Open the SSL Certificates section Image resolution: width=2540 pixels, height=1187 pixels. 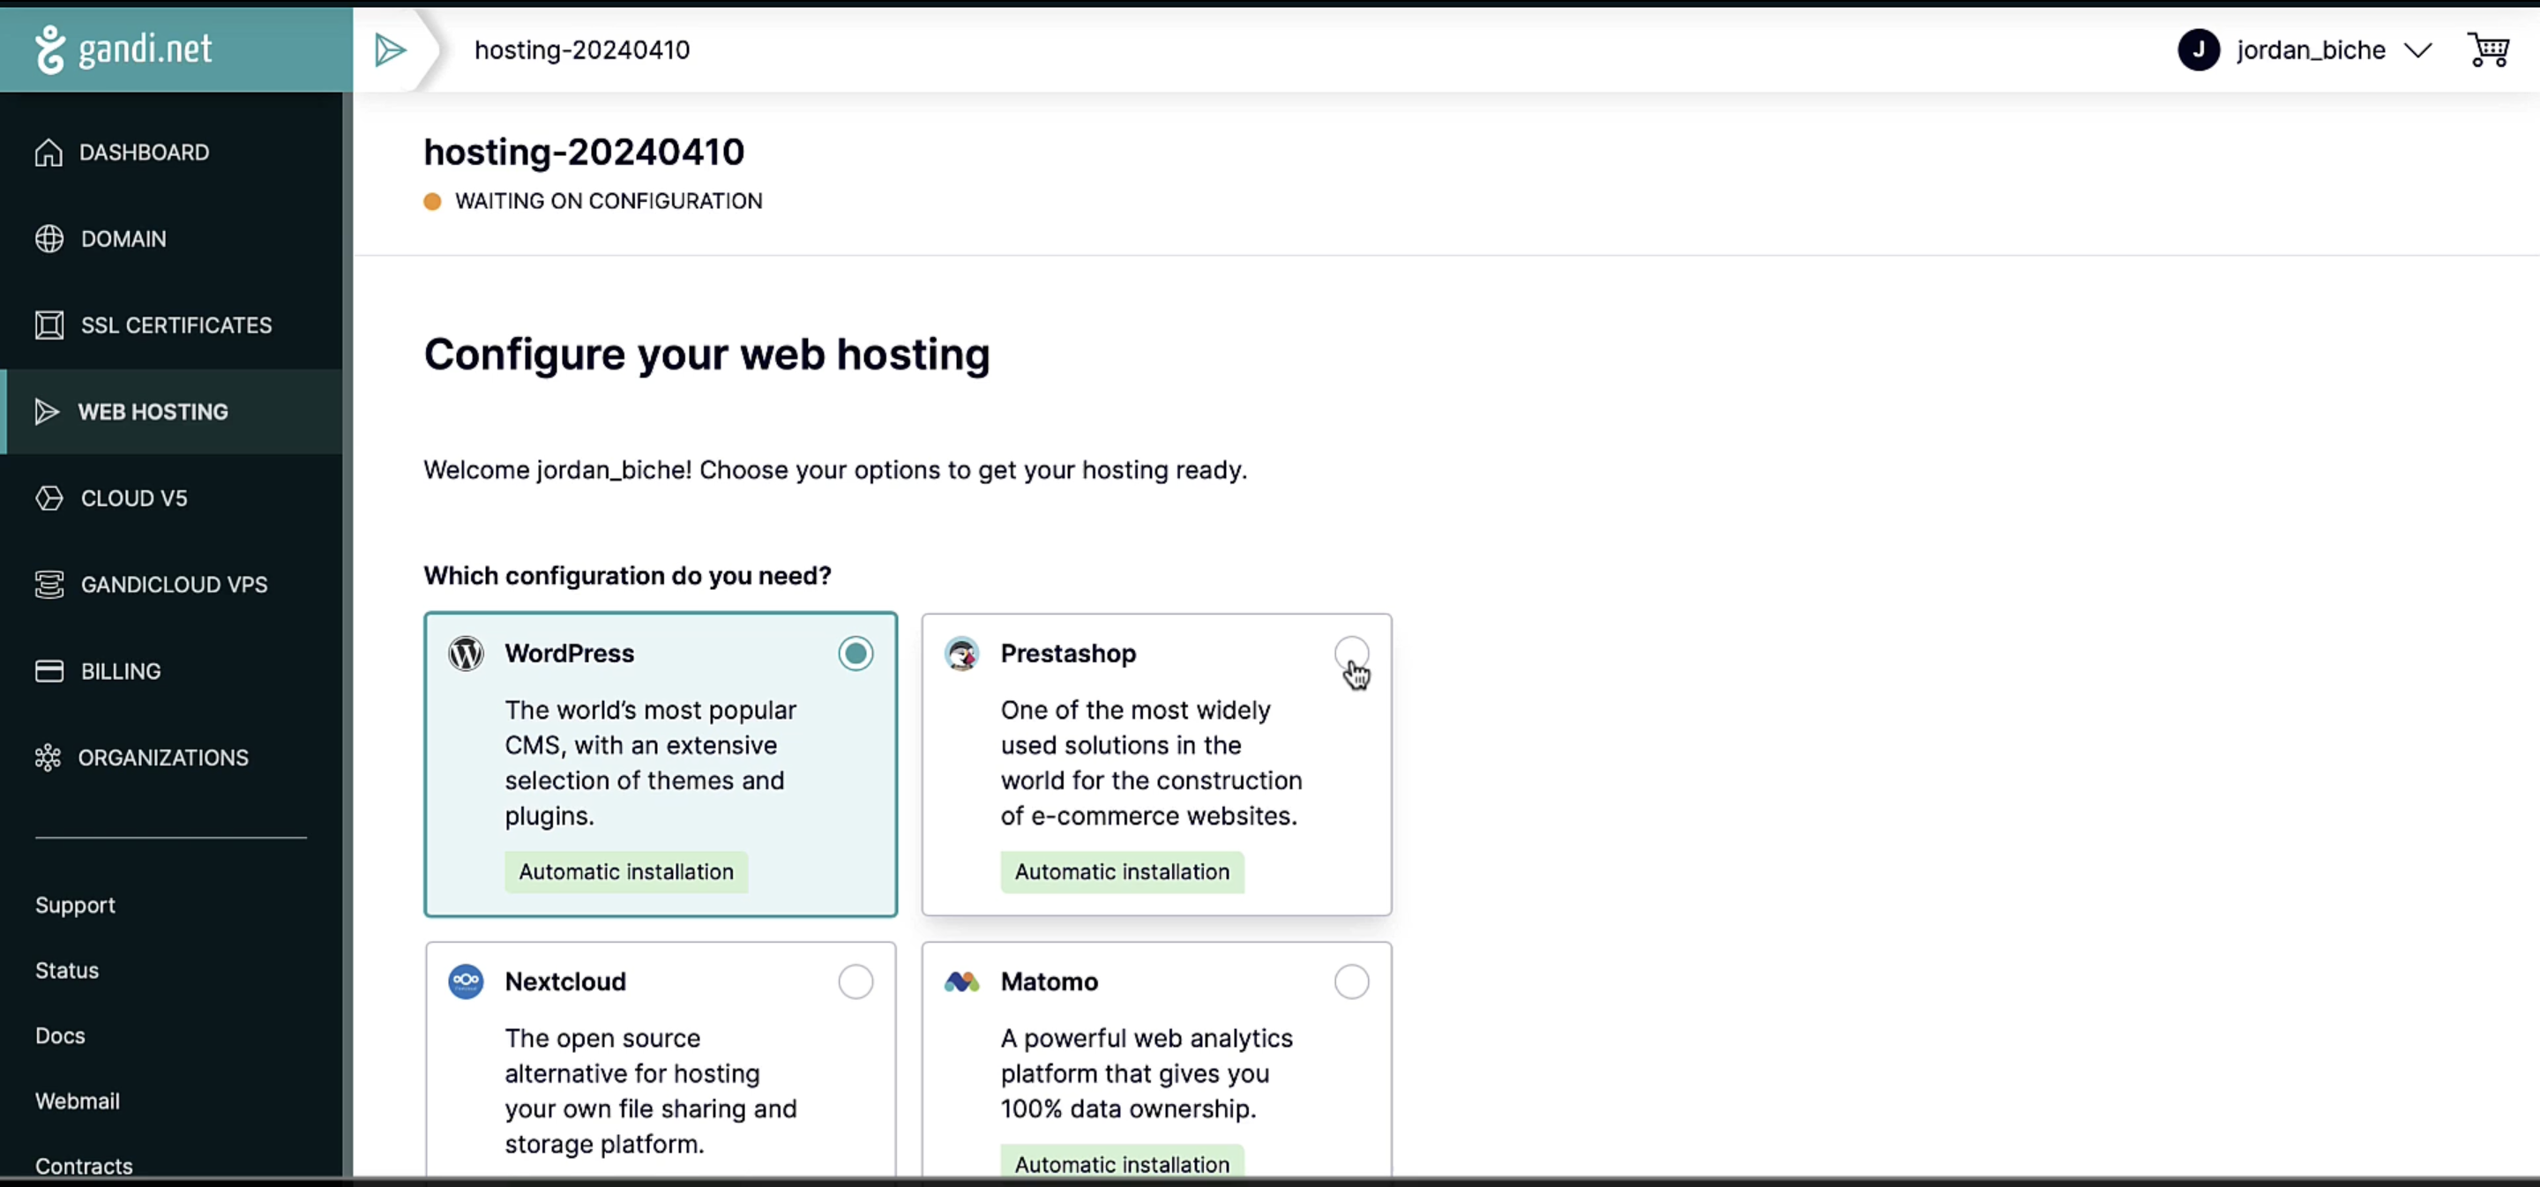pos(172,325)
